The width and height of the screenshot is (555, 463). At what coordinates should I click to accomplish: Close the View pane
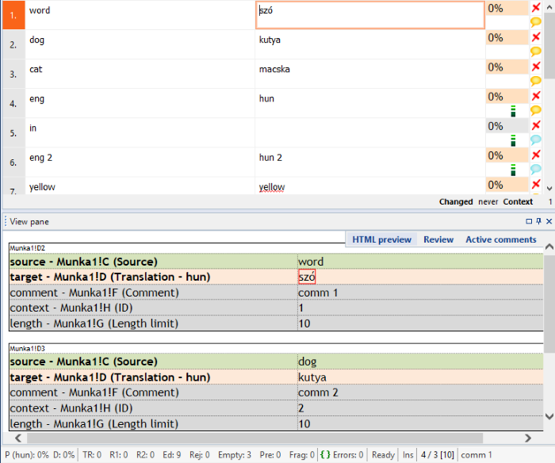(x=548, y=222)
